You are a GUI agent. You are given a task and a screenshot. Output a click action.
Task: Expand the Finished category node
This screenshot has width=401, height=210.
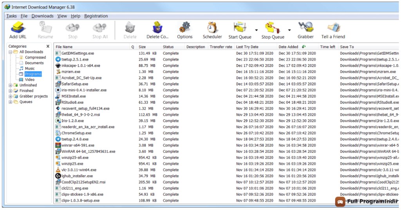(11, 91)
